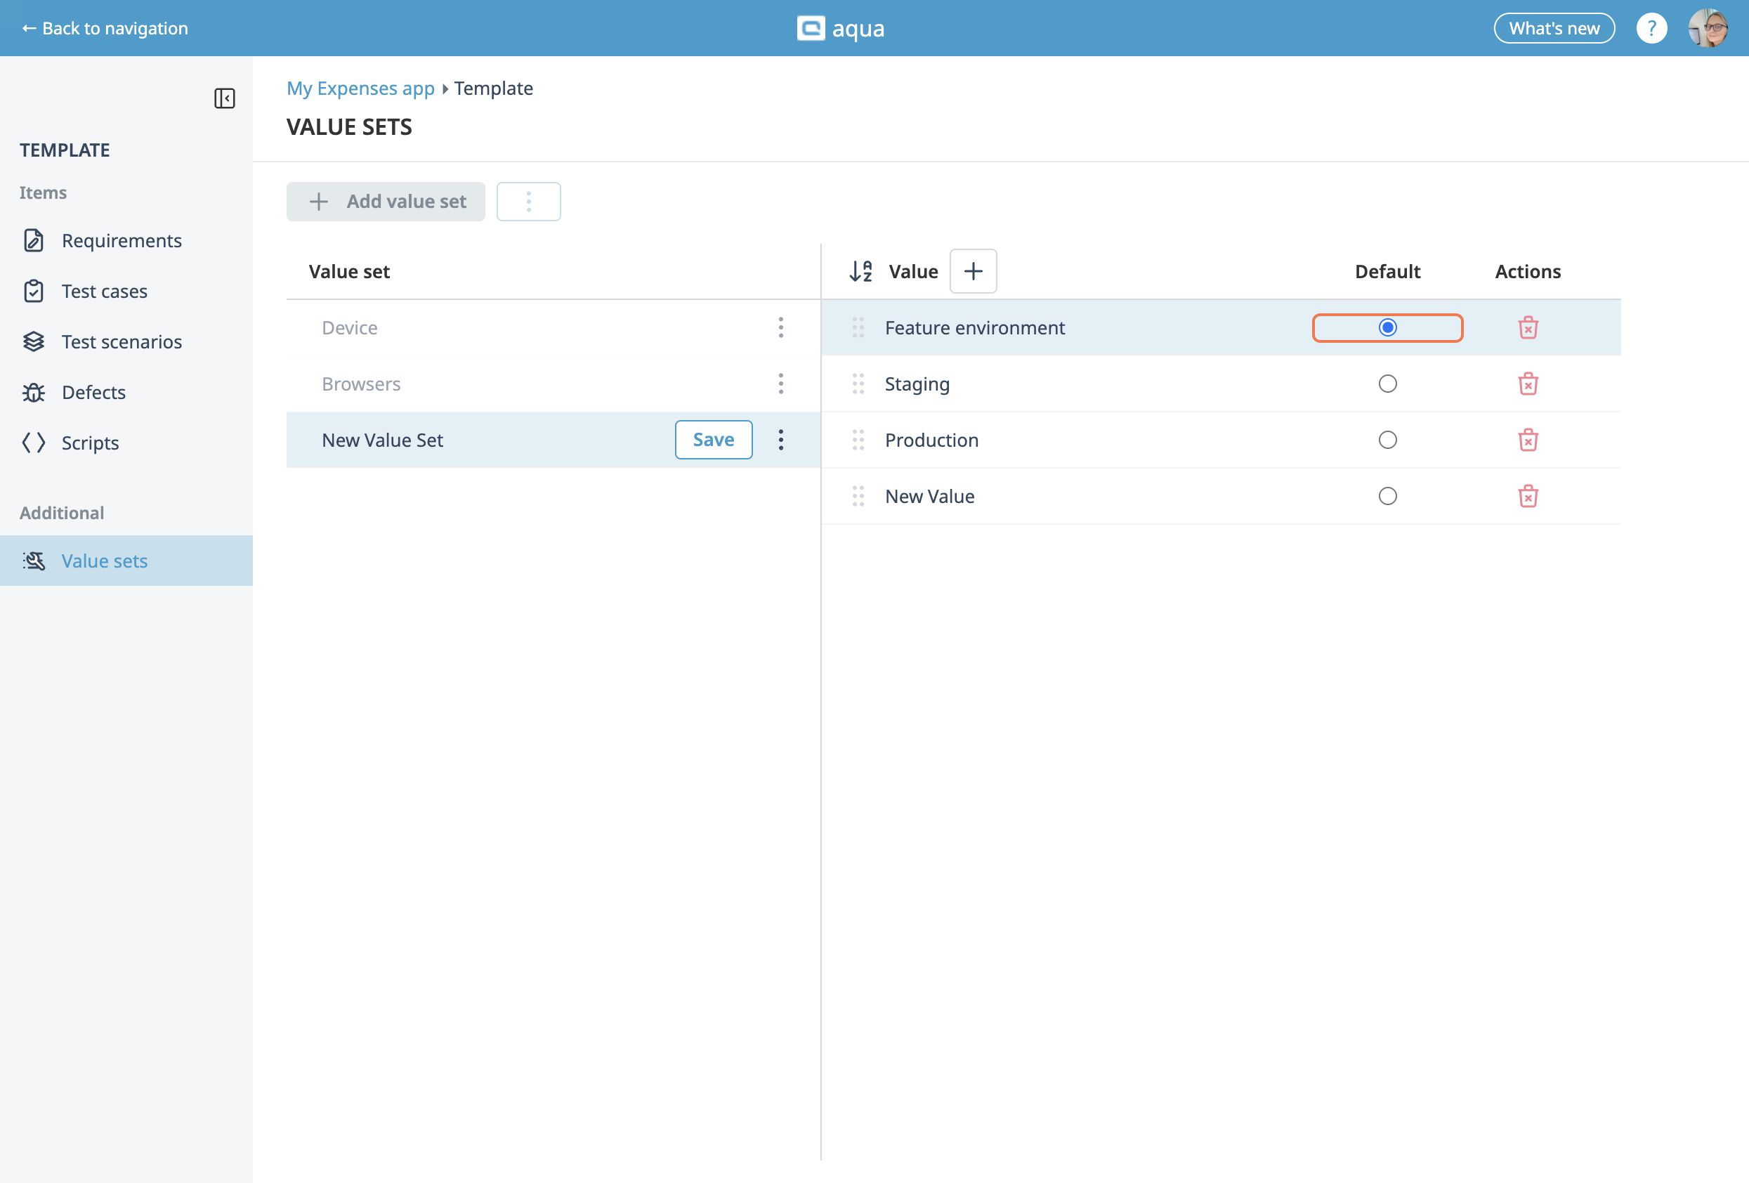Save the New Value Set
Screen dimensions: 1749x1183
(713, 440)
